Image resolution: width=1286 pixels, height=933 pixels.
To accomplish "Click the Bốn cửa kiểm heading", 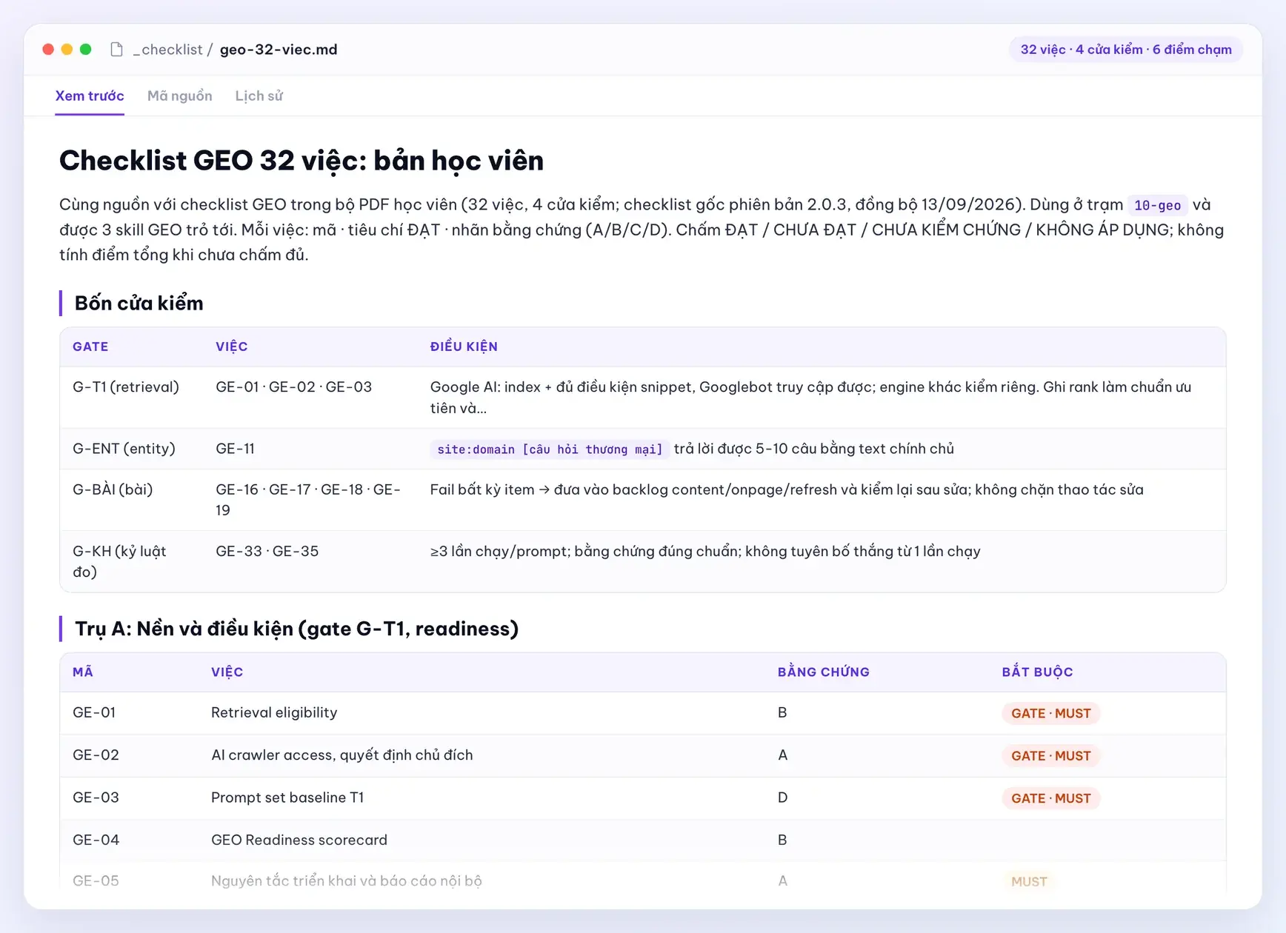I will coord(139,303).
